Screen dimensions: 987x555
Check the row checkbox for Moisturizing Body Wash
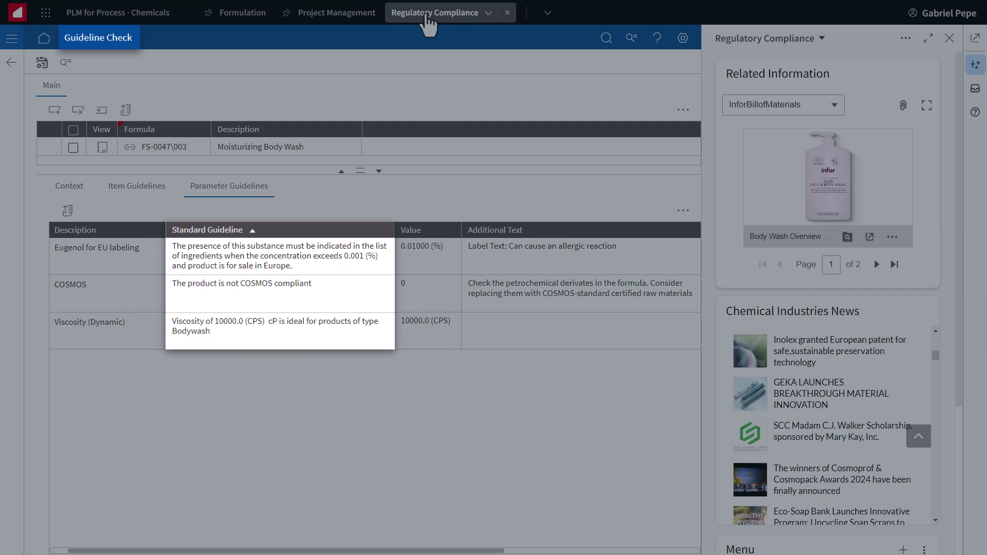[x=73, y=147]
